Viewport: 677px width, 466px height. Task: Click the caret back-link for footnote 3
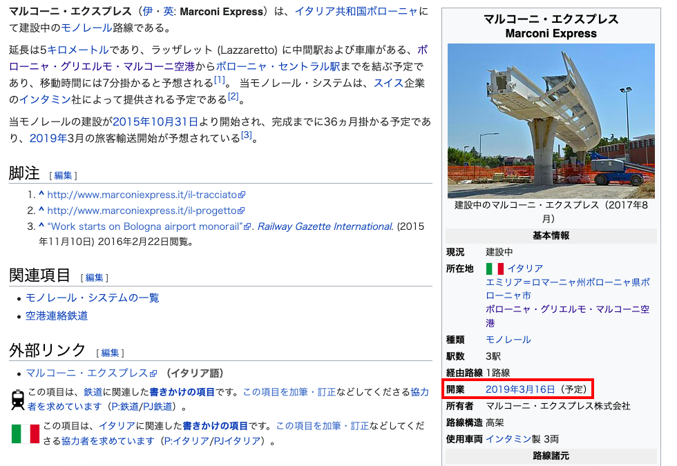pyautogui.click(x=41, y=226)
